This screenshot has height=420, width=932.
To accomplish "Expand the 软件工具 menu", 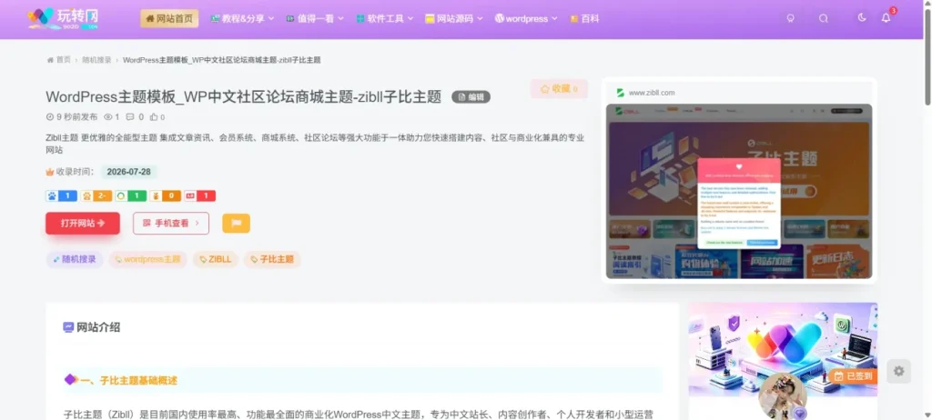I will point(385,18).
